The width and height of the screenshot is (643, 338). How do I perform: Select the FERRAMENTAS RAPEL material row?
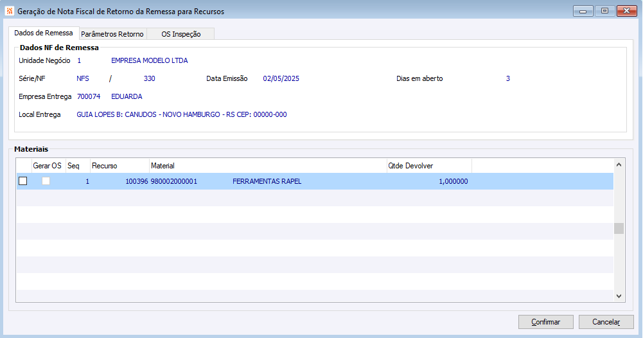click(x=315, y=181)
